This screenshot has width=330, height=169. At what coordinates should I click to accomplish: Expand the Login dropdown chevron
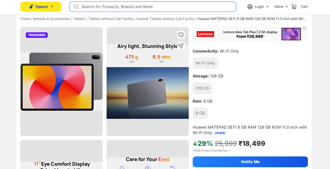tap(267, 7)
